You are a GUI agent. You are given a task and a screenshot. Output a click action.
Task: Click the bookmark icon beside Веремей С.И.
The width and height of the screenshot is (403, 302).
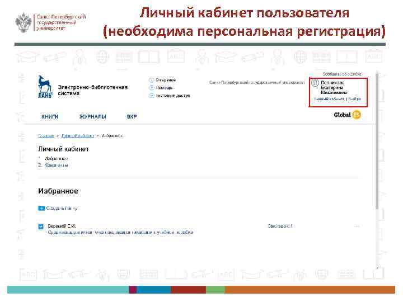(x=41, y=226)
